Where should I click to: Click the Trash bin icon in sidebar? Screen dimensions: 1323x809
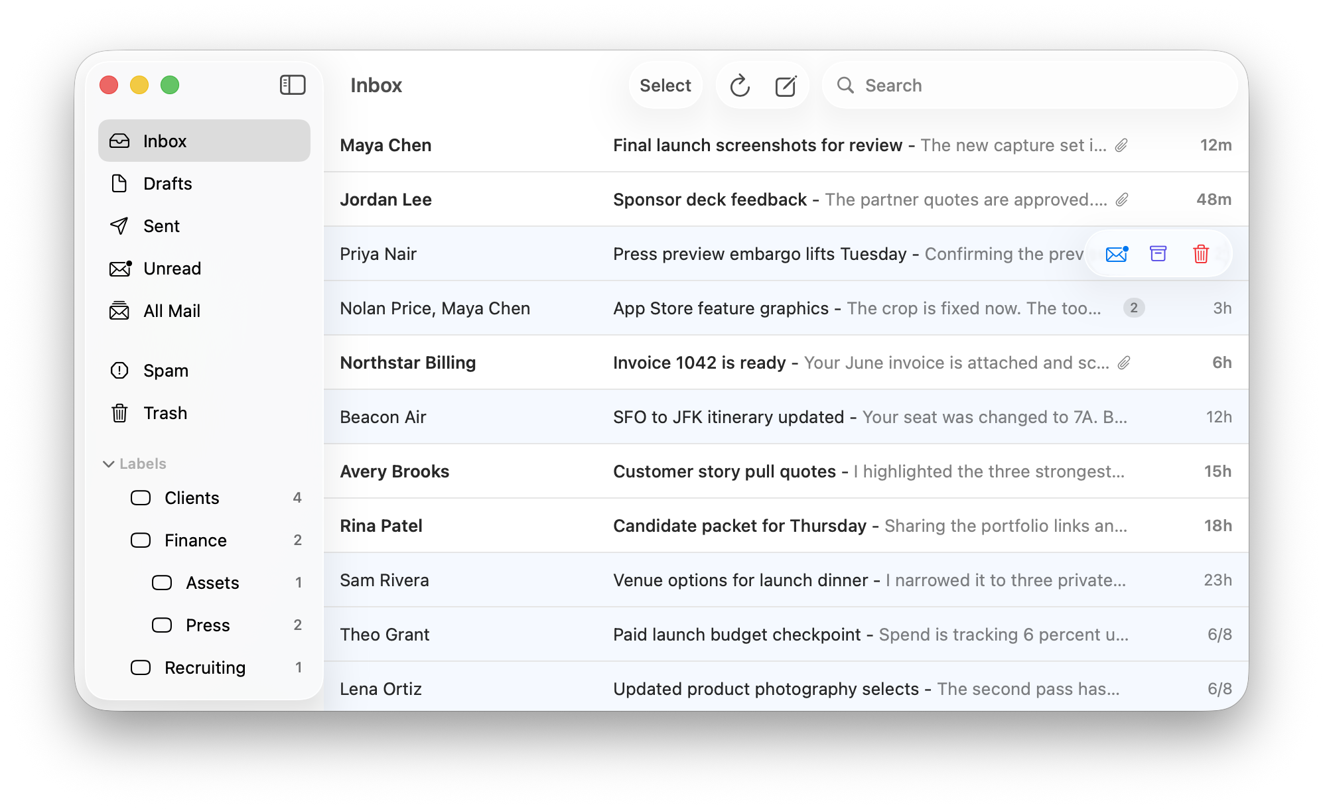pos(119,413)
